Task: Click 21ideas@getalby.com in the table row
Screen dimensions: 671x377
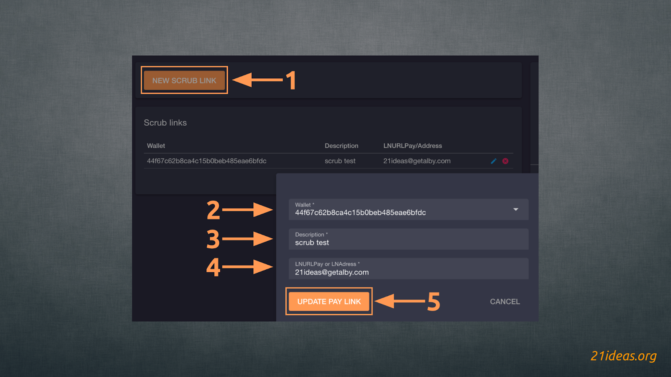Action: 416,161
